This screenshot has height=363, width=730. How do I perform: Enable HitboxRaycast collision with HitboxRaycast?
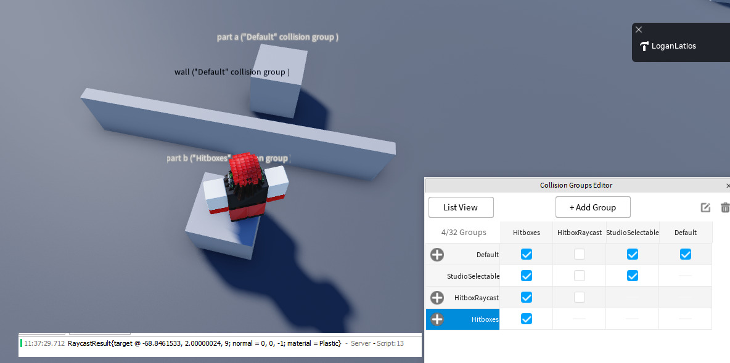pos(579,297)
